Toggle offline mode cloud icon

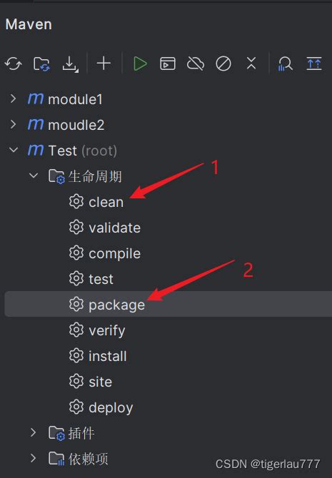(196, 64)
